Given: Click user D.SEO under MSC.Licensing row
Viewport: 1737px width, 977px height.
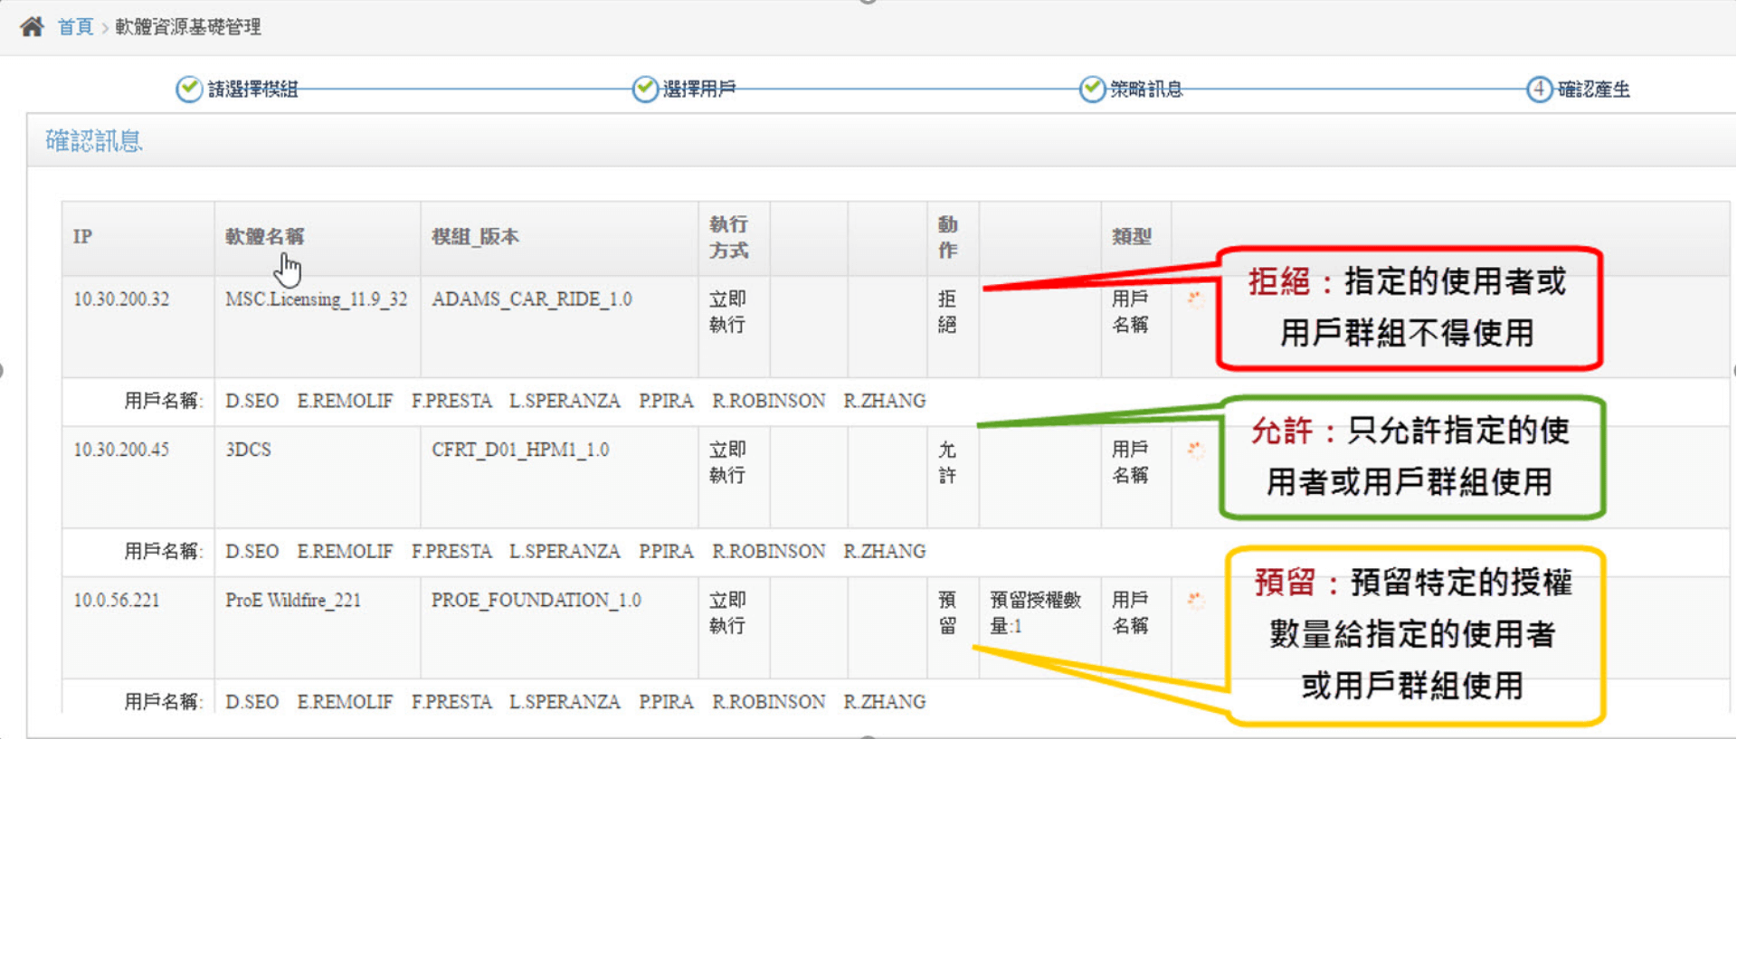Looking at the screenshot, I should [252, 401].
